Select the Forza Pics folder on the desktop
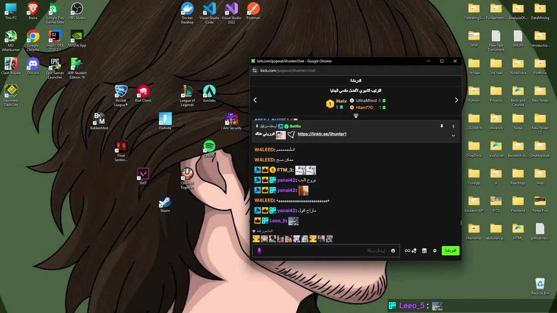 pos(540,204)
